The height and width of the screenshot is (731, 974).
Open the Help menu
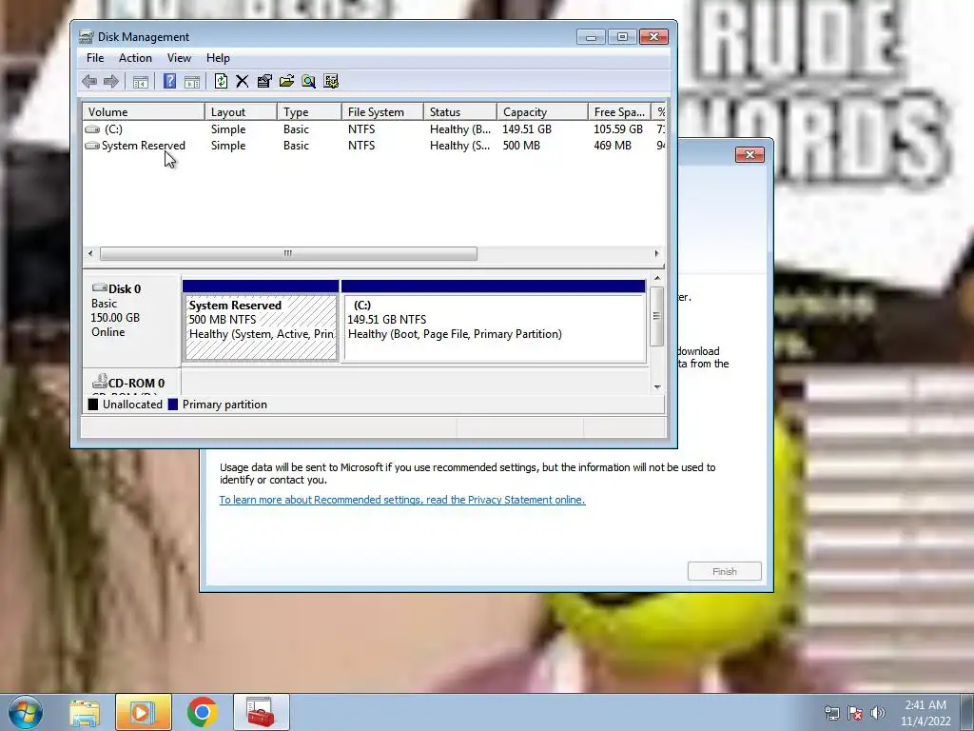[x=218, y=58]
